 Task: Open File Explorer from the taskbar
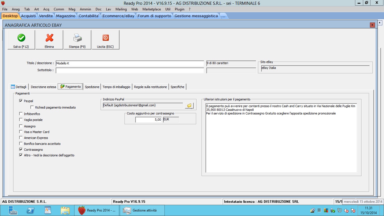(65, 210)
